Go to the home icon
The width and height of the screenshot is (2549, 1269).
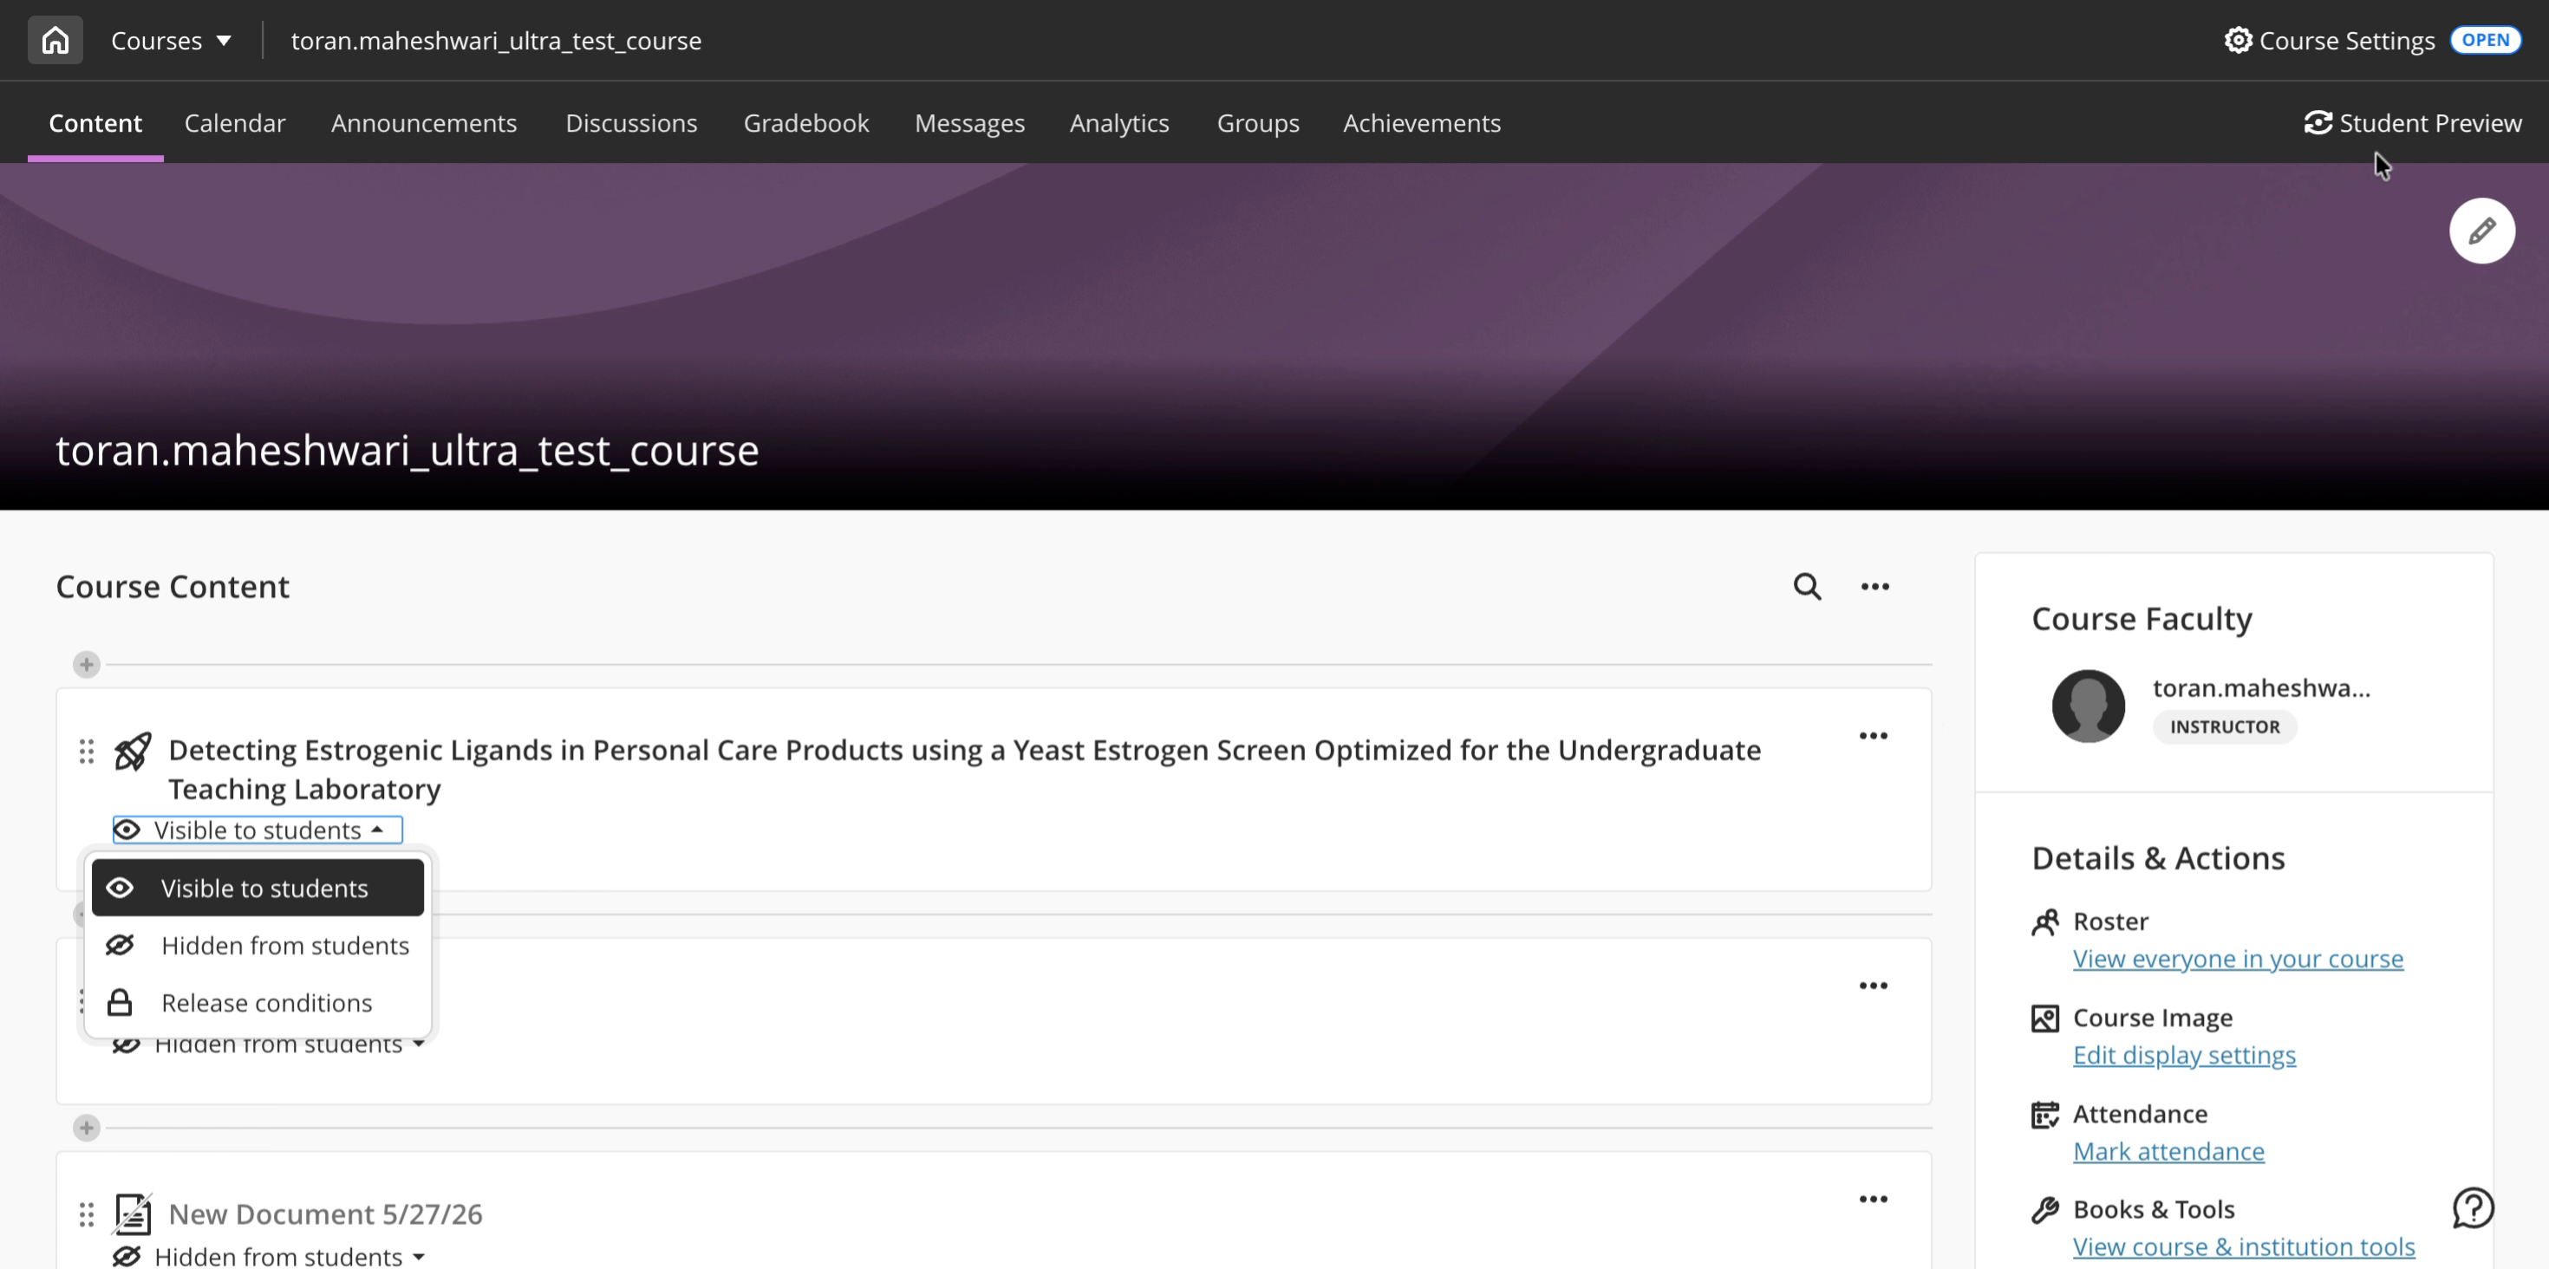(55, 41)
